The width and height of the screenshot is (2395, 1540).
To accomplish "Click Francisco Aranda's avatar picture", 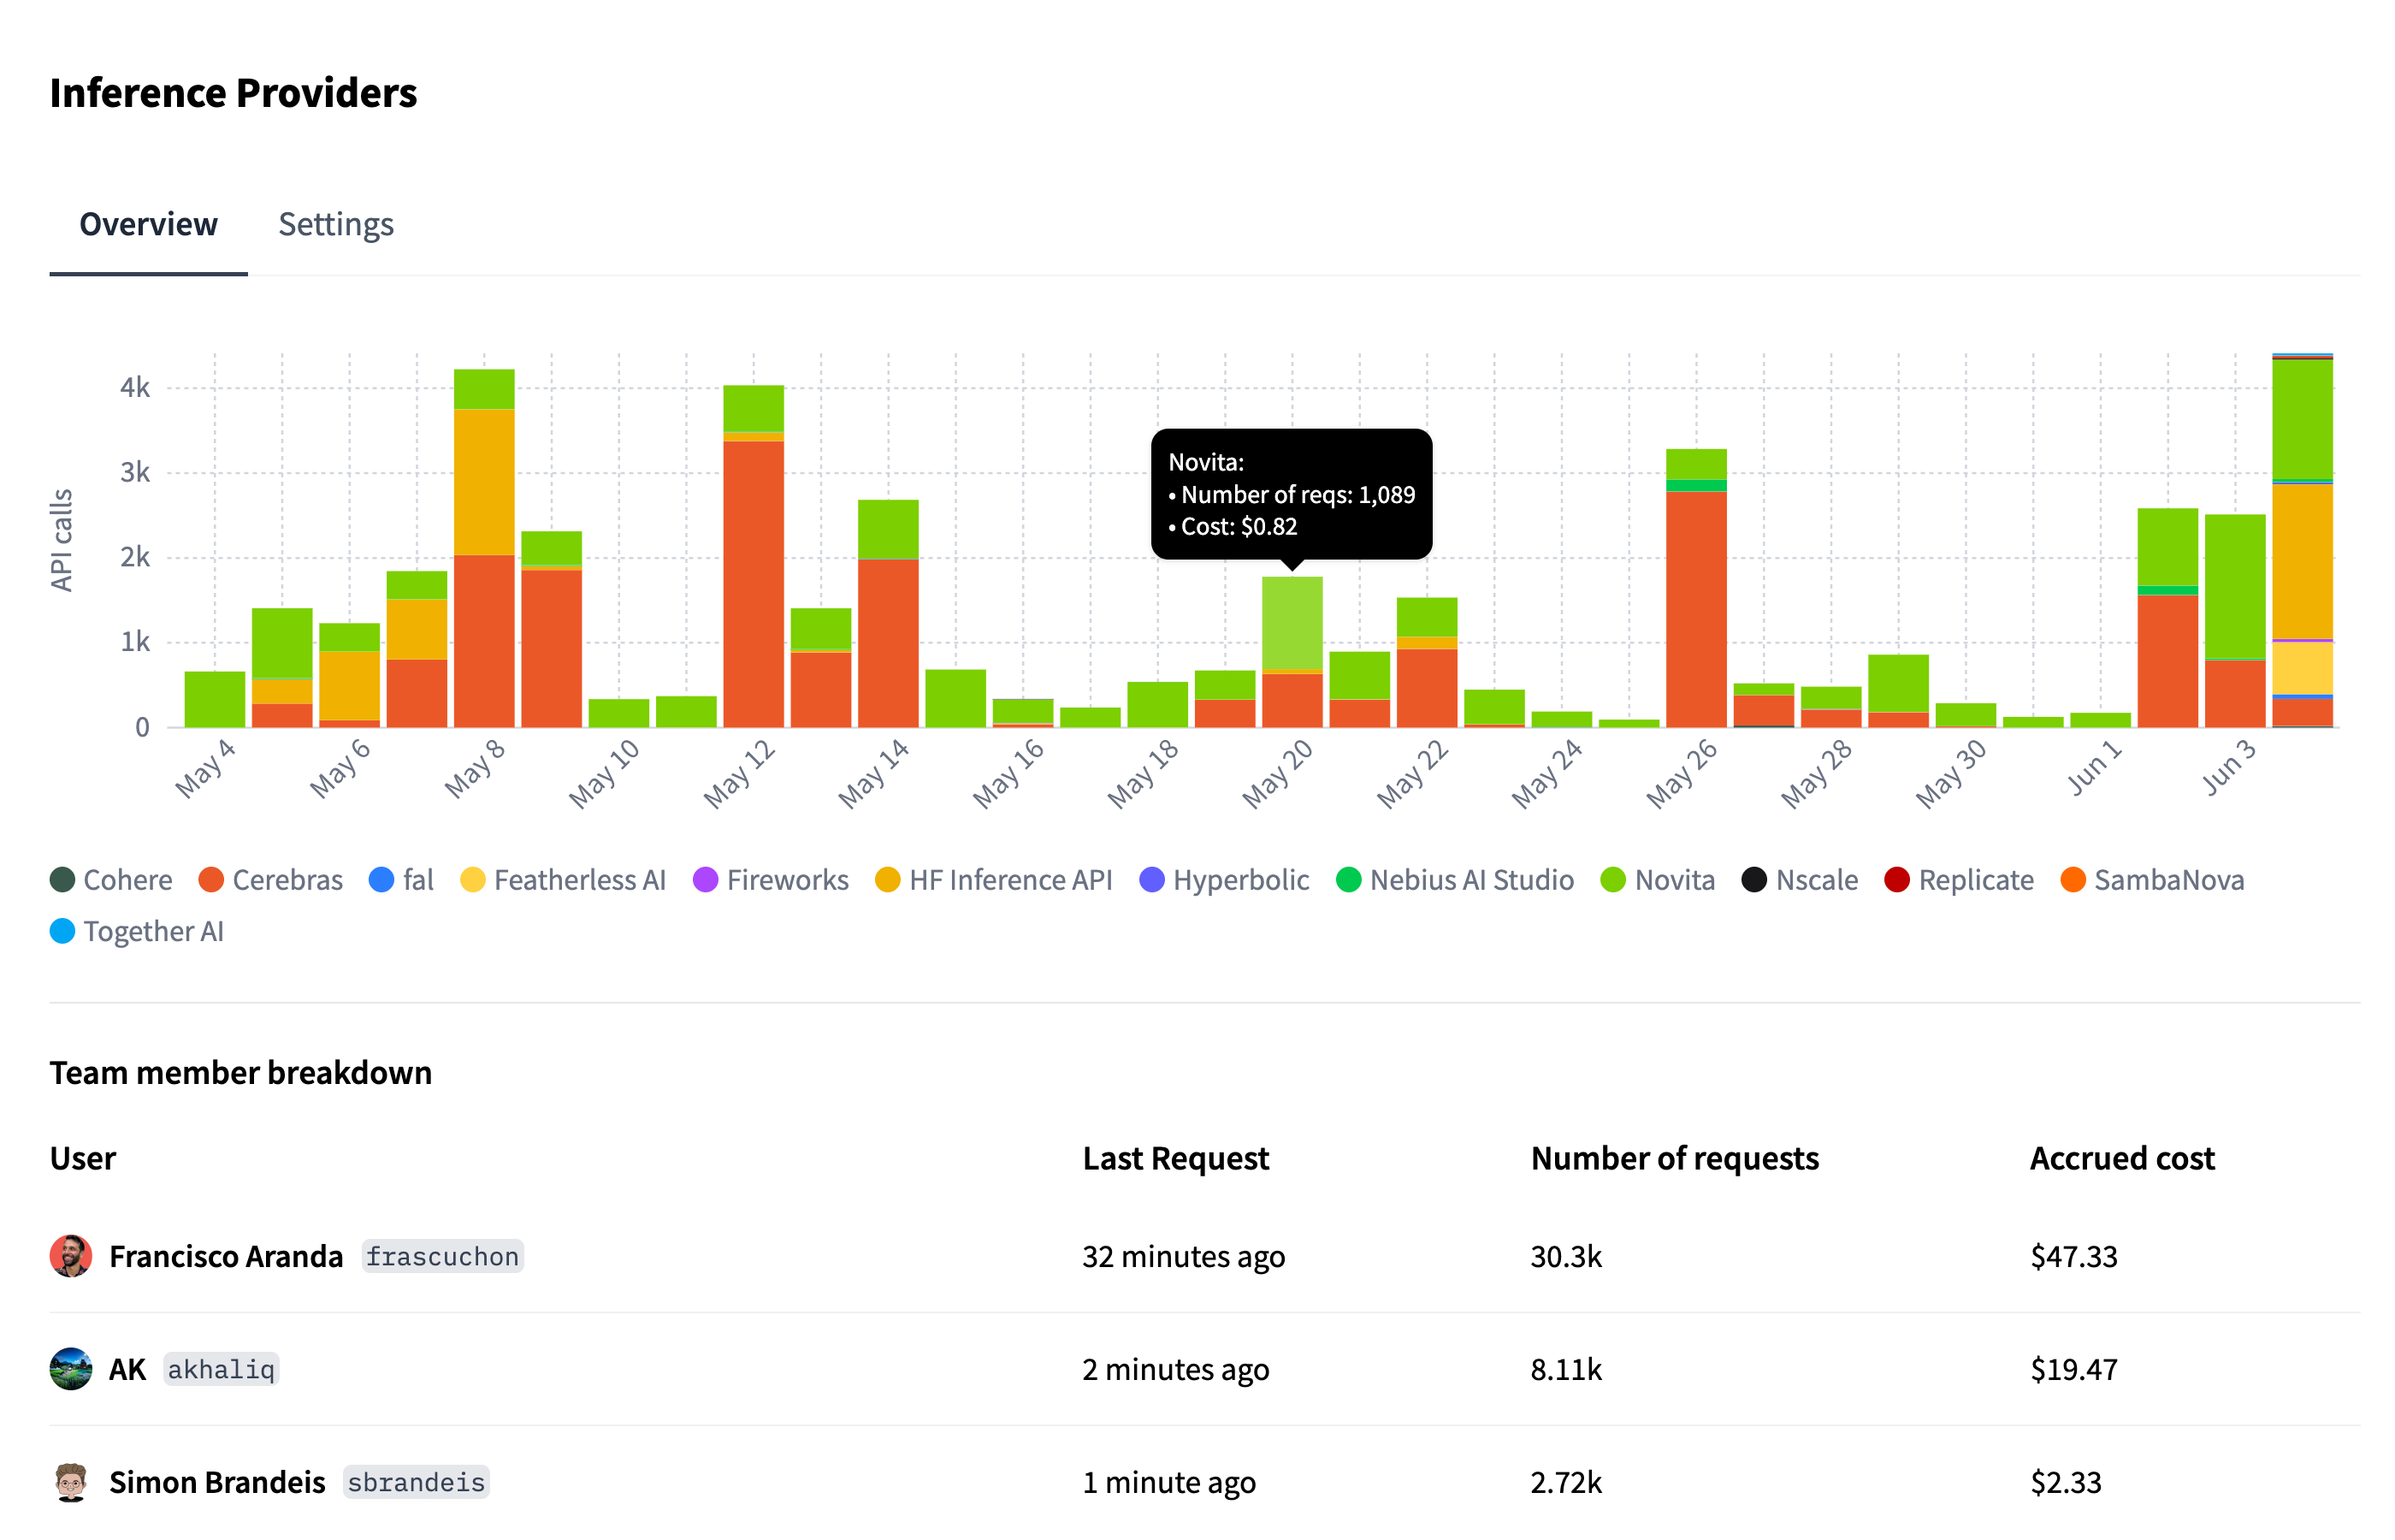I will pos(70,1256).
